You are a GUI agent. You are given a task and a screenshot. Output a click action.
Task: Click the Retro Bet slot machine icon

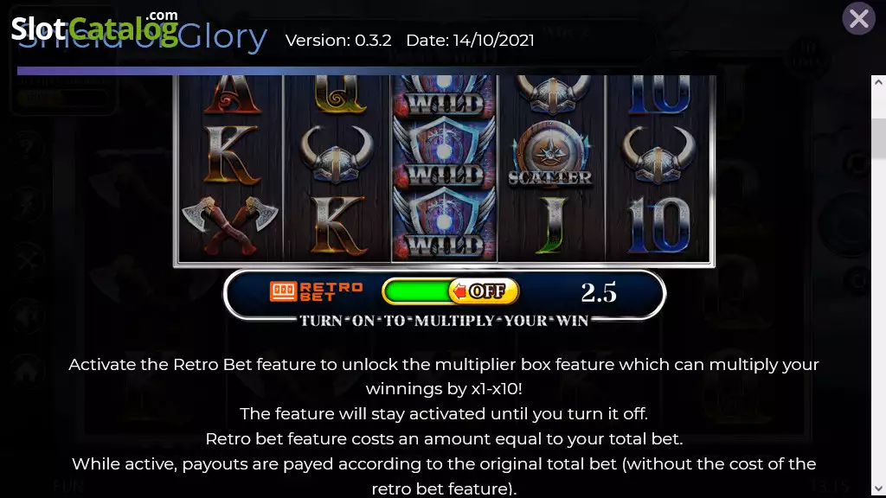click(x=283, y=291)
